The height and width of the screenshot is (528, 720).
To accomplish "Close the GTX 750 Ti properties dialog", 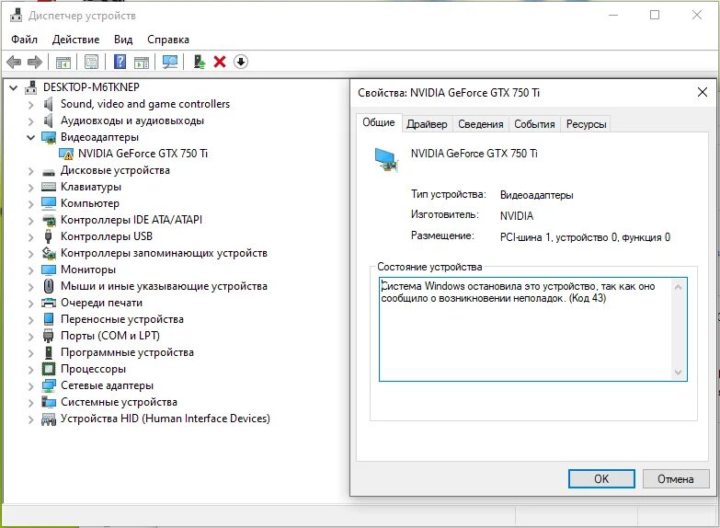I will click(703, 92).
